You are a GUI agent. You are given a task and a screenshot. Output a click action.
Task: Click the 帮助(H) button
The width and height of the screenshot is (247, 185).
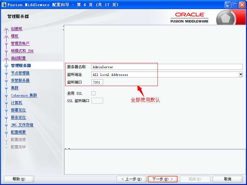[19, 179]
